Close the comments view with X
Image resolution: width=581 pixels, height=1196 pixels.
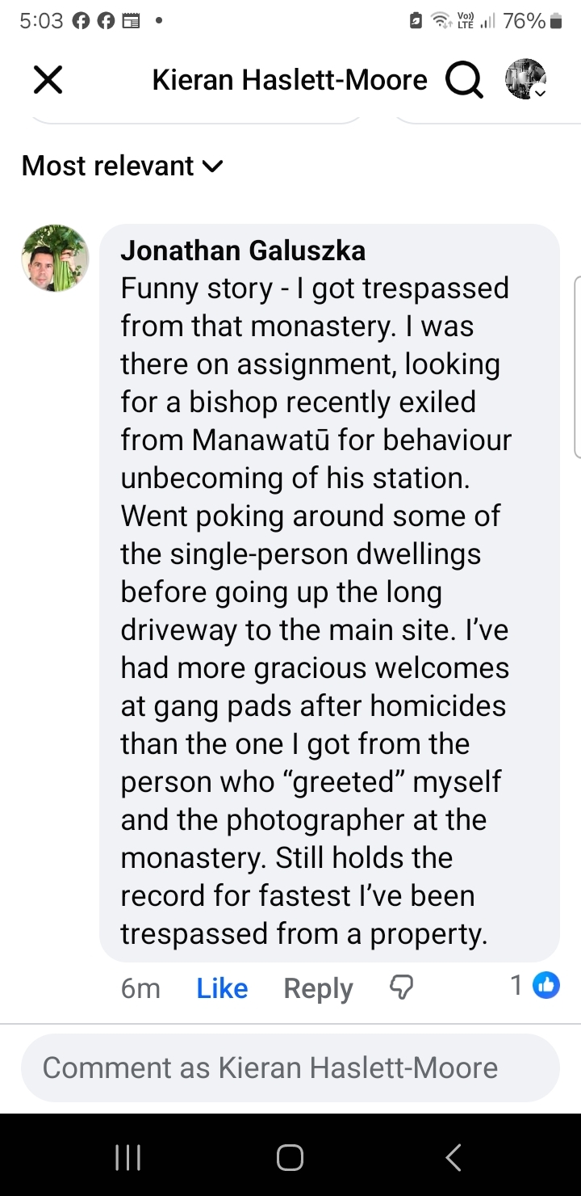pyautogui.click(x=48, y=80)
